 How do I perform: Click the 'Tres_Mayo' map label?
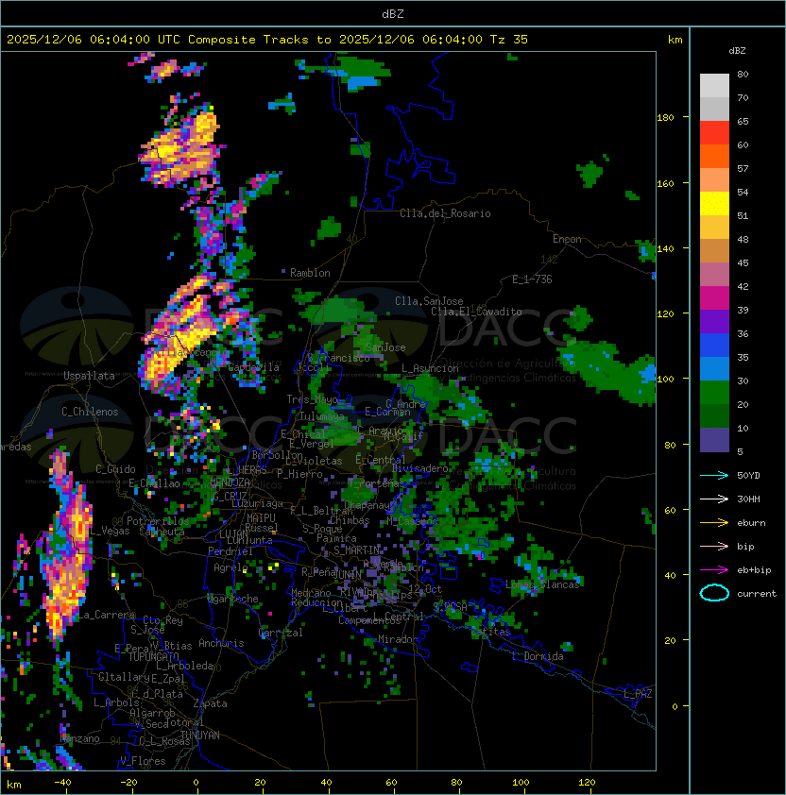(313, 399)
